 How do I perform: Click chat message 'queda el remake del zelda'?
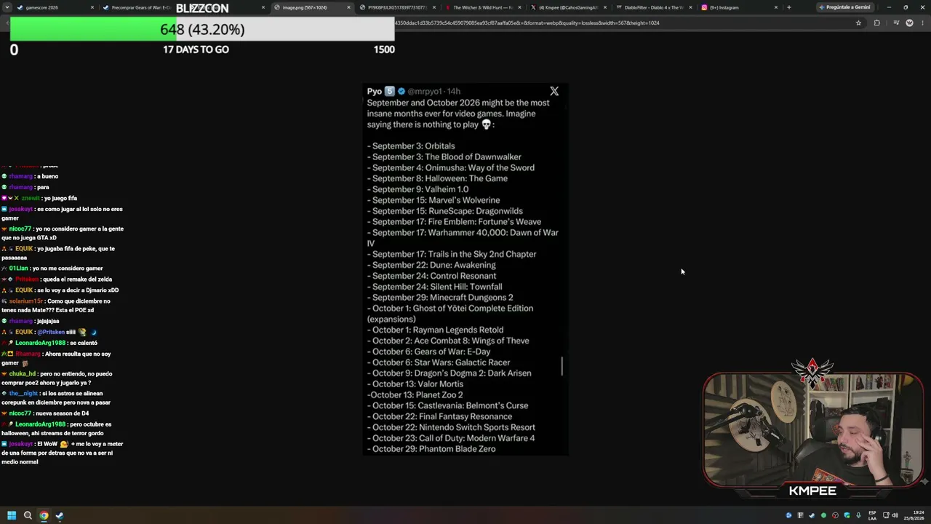click(77, 279)
